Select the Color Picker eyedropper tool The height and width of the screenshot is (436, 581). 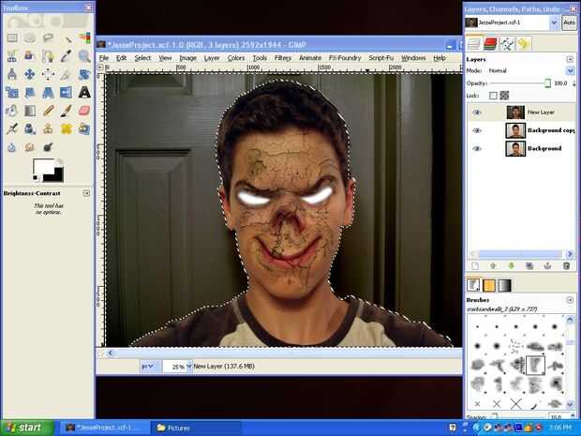coord(67,56)
